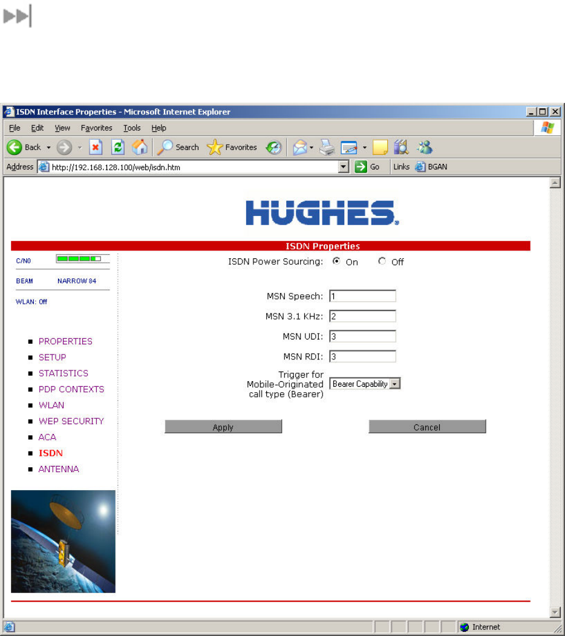Click the page icon in address bar
The image size is (565, 636).
44,166
